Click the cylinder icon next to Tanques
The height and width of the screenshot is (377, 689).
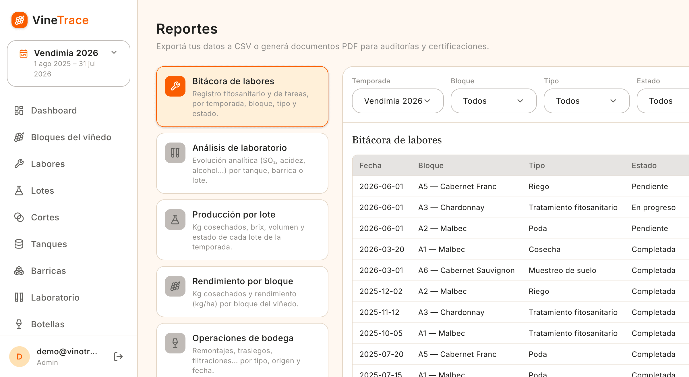19,244
